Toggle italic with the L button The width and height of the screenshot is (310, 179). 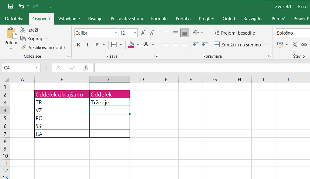tap(88, 45)
